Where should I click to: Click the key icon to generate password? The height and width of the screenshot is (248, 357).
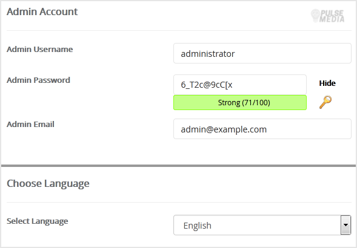[x=325, y=102]
